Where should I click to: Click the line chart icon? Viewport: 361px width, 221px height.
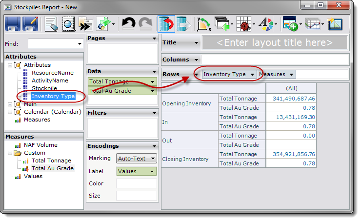(312, 24)
